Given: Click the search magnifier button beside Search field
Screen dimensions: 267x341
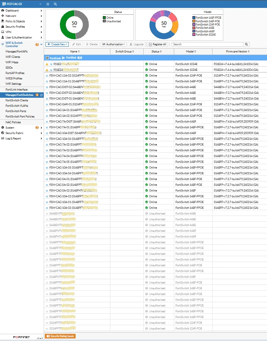Looking at the screenshot, I should (247, 44).
